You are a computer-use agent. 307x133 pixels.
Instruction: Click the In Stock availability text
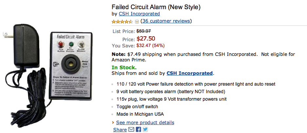click(x=124, y=68)
